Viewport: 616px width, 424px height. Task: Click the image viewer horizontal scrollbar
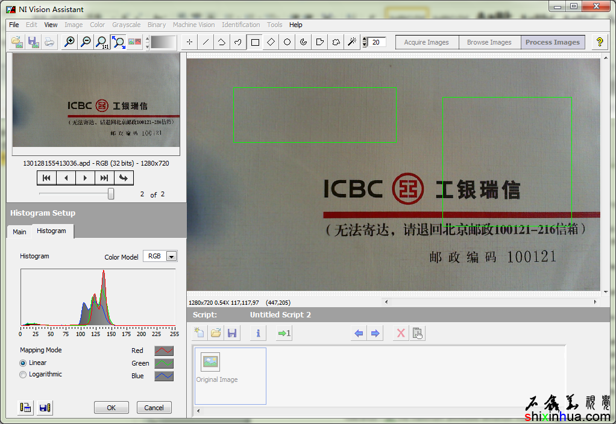pos(491,302)
